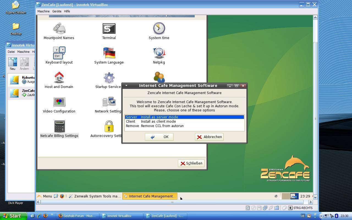Click the network status icon in VirtualBox
Image resolution: width=352 pixels, height=220 pixels.
[265, 208]
